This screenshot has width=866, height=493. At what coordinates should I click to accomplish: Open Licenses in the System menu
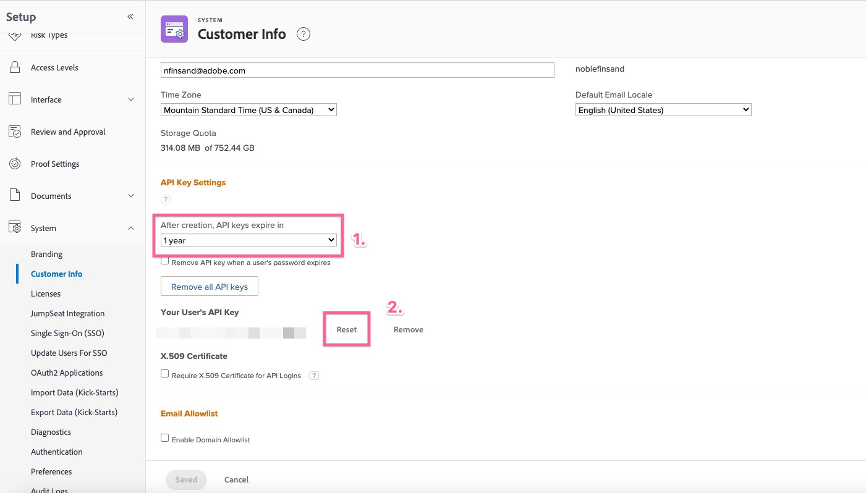[46, 293]
